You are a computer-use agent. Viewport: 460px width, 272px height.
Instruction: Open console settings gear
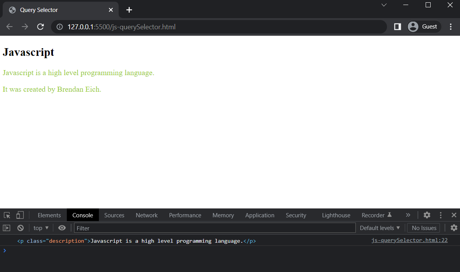pos(454,228)
